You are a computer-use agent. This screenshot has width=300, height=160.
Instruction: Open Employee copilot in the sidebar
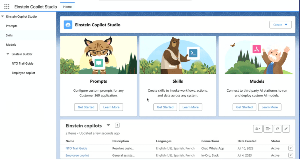click(23, 73)
